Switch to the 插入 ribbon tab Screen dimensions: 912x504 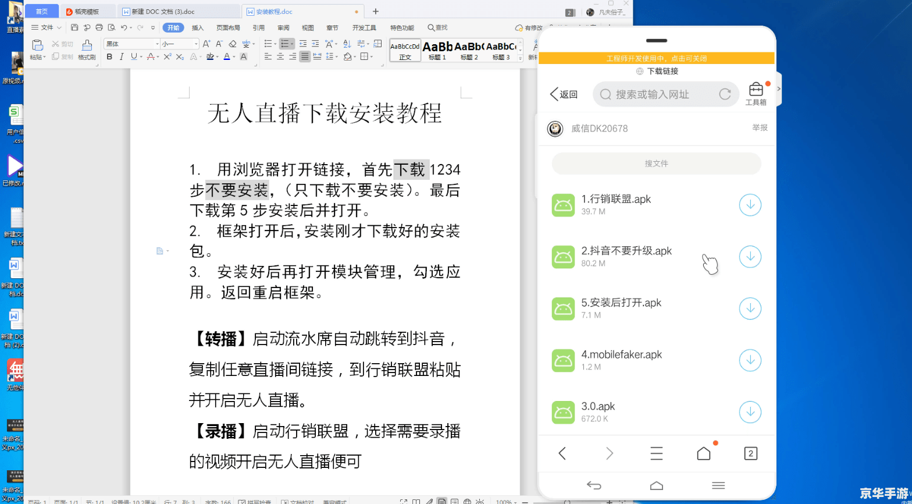point(198,27)
